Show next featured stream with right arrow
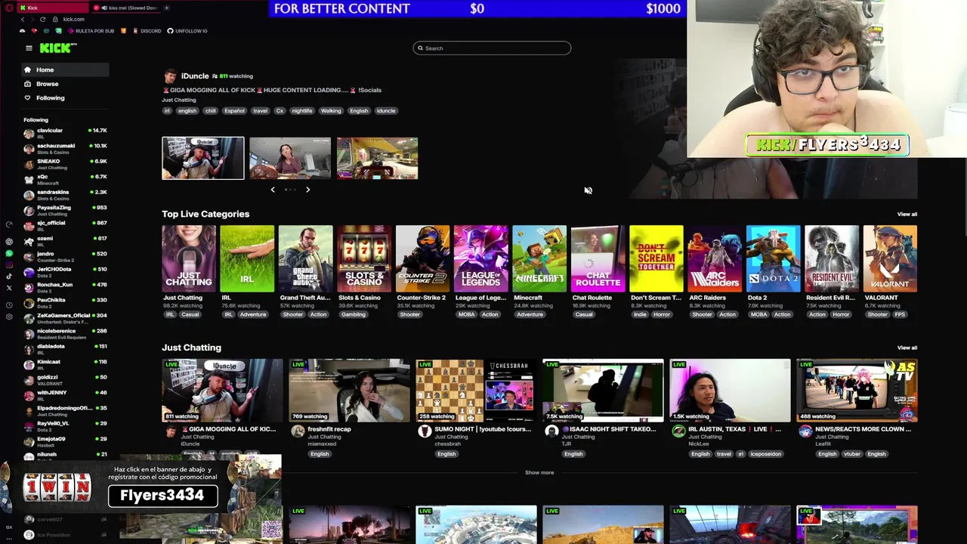Image resolution: width=967 pixels, height=544 pixels. [x=307, y=190]
